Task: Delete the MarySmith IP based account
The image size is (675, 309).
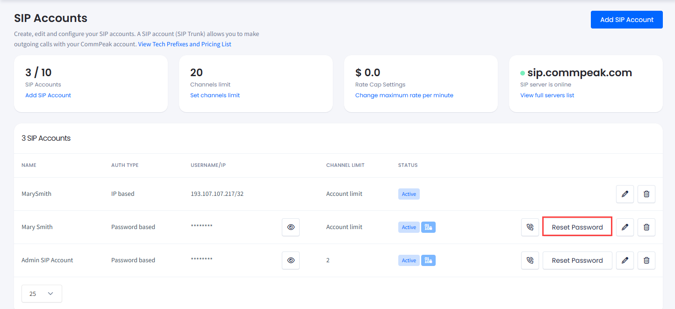Action: click(646, 194)
